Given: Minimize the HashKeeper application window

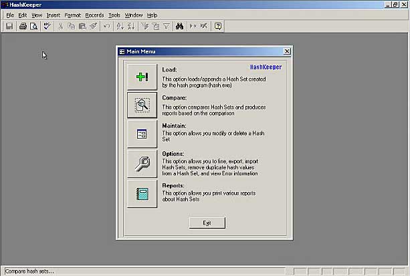Looking at the screenshot, I should point(389,5).
